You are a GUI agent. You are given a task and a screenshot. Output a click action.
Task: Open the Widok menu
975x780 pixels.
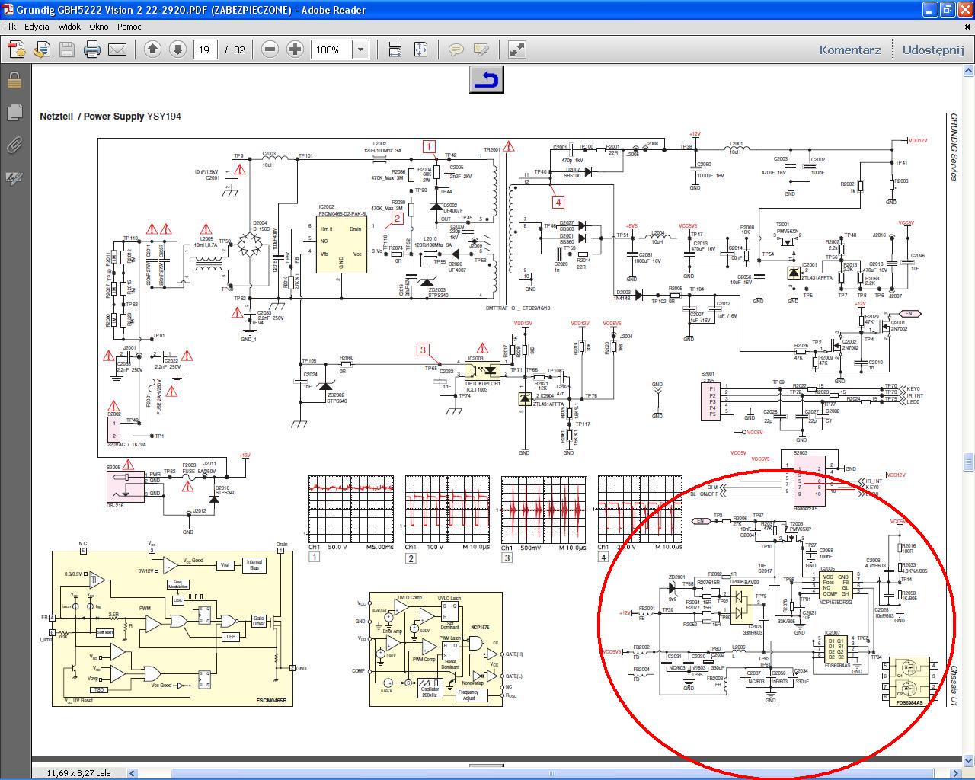pos(69,27)
